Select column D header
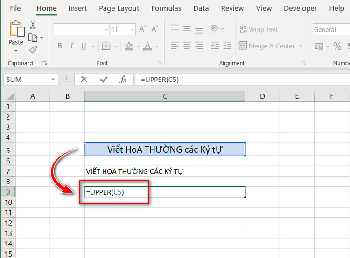Image resolution: width=350 pixels, height=258 pixels. [262, 96]
